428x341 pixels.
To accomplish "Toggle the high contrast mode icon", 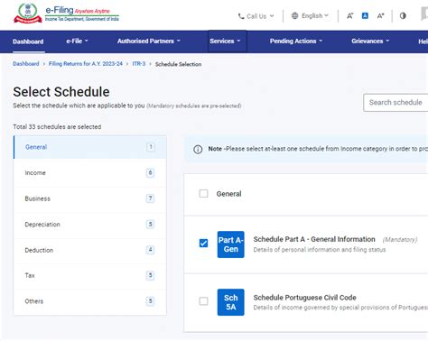I will 403,15.
